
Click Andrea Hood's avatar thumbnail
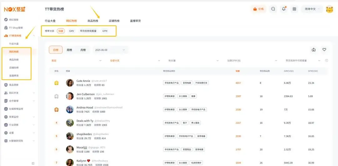click(x=70, y=109)
